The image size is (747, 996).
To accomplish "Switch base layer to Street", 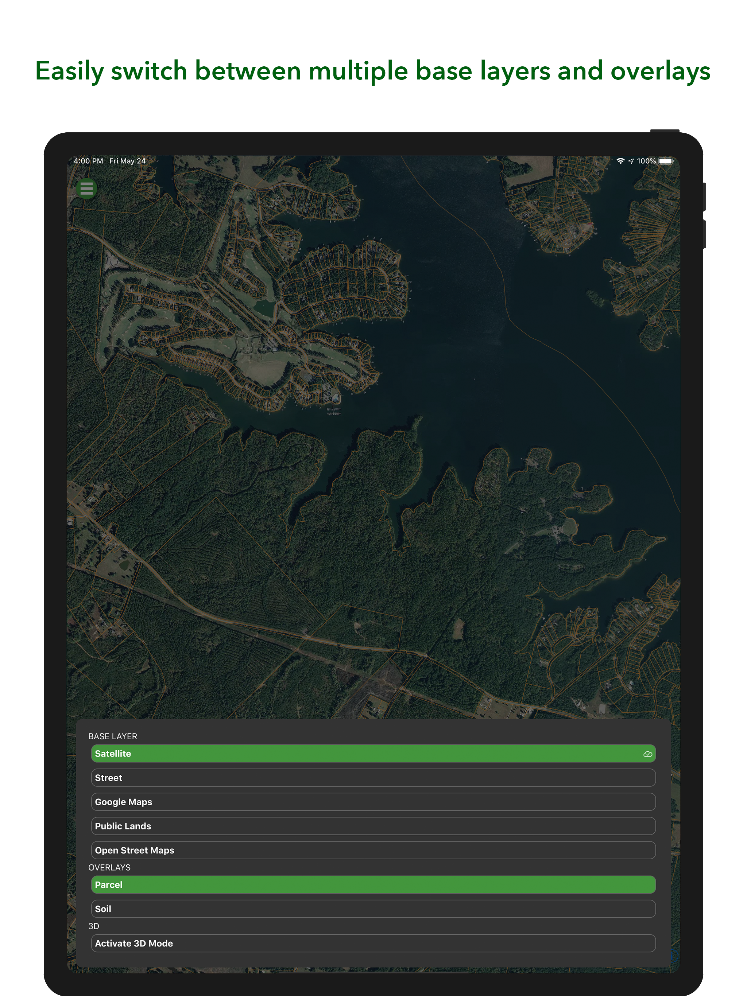I will 373,778.
